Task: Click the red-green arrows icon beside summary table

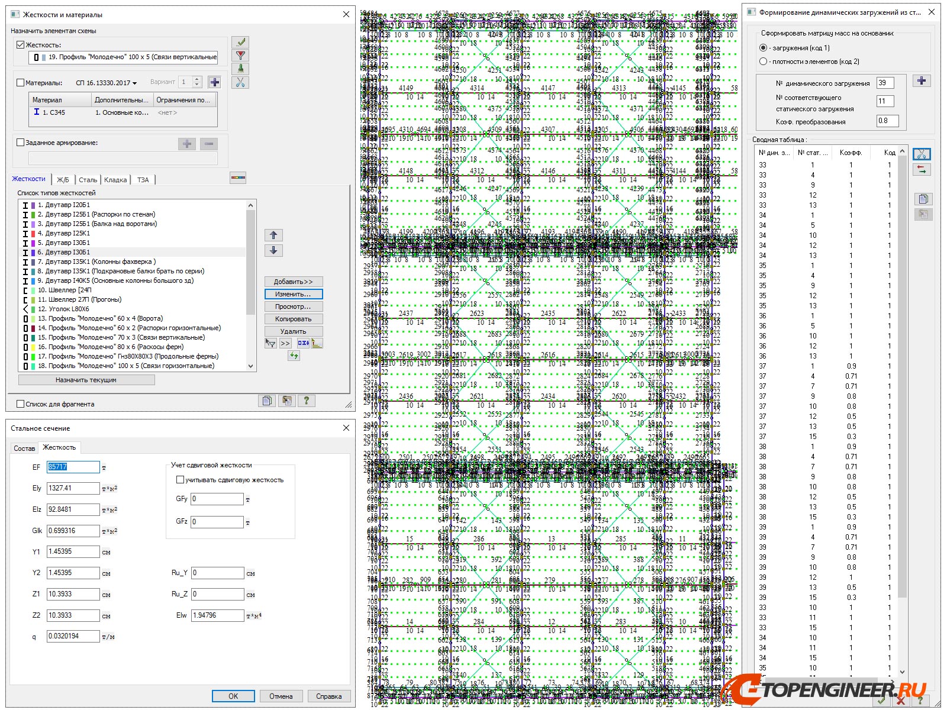Action: coord(922,170)
